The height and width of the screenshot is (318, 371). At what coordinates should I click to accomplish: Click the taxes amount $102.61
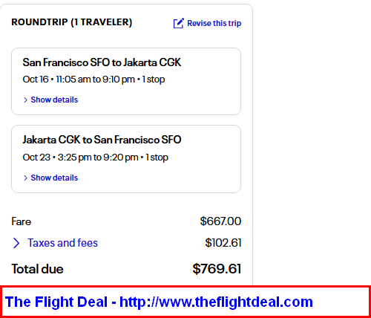223,243
